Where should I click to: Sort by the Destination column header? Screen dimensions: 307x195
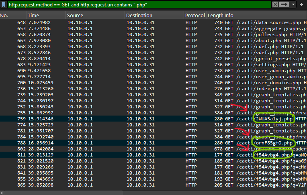(153, 15)
